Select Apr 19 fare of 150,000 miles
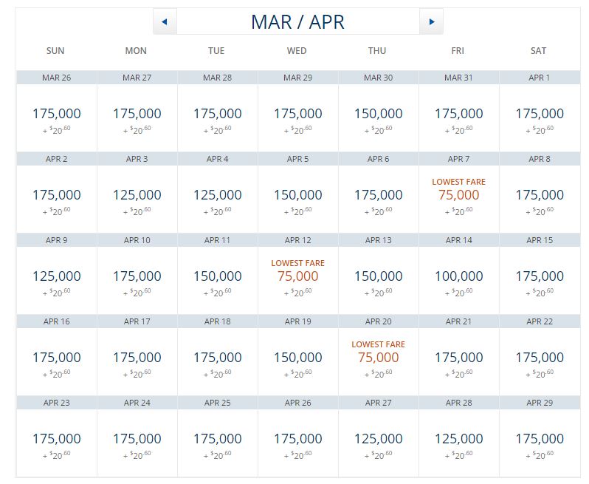Image resolution: width=589 pixels, height=484 pixels. click(297, 358)
